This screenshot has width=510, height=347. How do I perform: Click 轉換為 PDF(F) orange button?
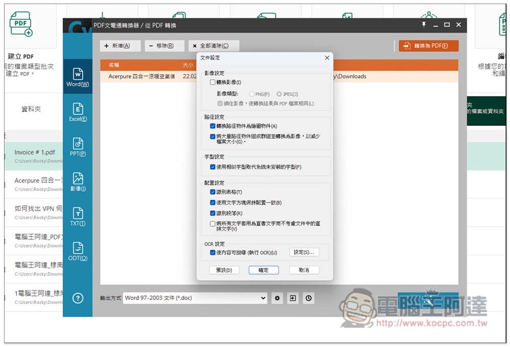coord(429,46)
